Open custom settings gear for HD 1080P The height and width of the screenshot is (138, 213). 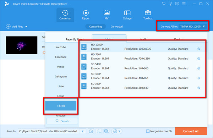click(x=198, y=49)
